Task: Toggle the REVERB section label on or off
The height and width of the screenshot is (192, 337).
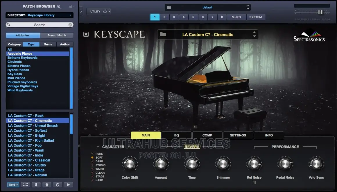Action: click(192, 147)
